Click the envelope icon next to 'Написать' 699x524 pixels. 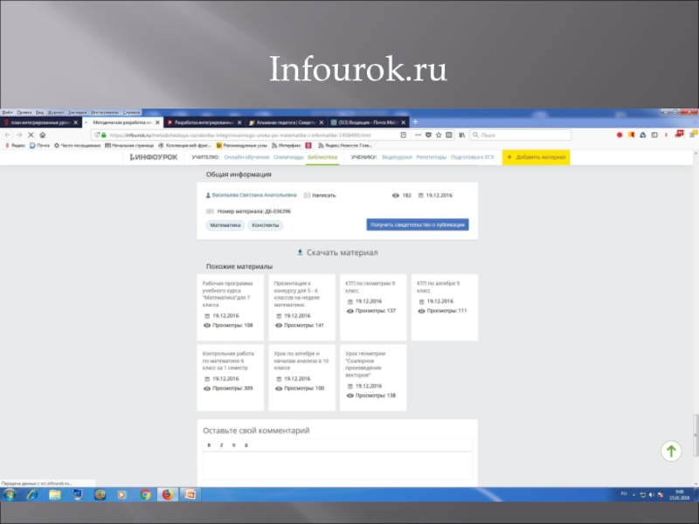click(308, 195)
